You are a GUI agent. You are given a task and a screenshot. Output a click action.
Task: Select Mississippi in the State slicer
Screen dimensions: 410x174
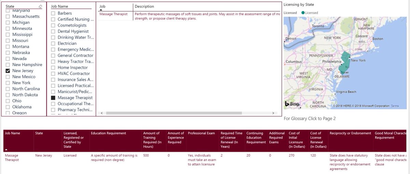(x=8, y=34)
